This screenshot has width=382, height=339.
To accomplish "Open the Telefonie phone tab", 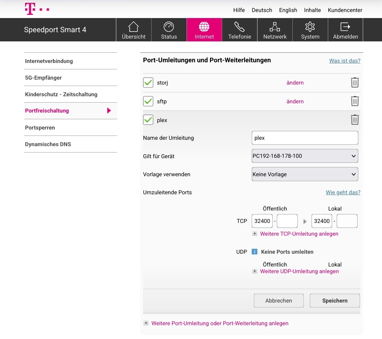I will click(x=239, y=30).
